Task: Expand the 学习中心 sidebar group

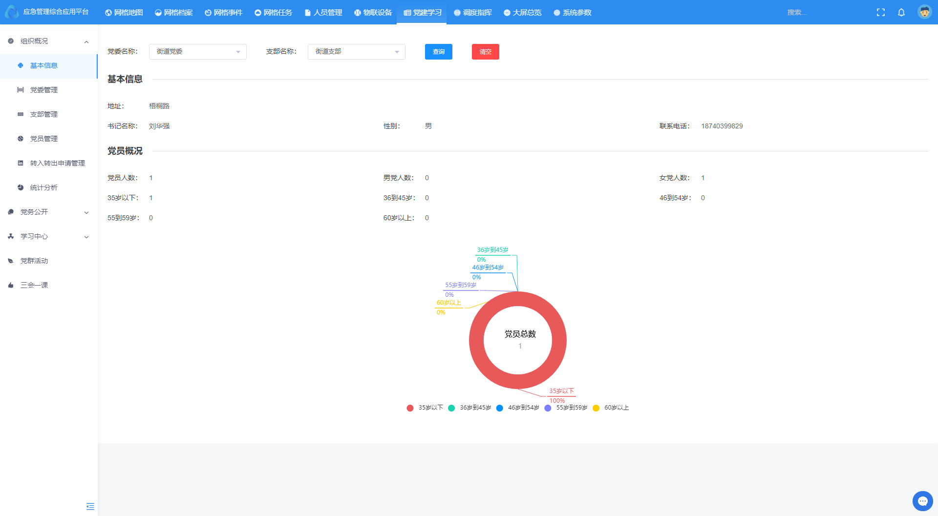Action: tap(49, 236)
